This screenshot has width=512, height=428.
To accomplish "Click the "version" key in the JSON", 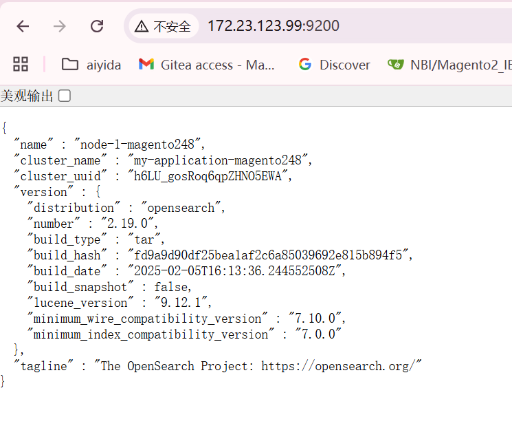I will click(43, 192).
